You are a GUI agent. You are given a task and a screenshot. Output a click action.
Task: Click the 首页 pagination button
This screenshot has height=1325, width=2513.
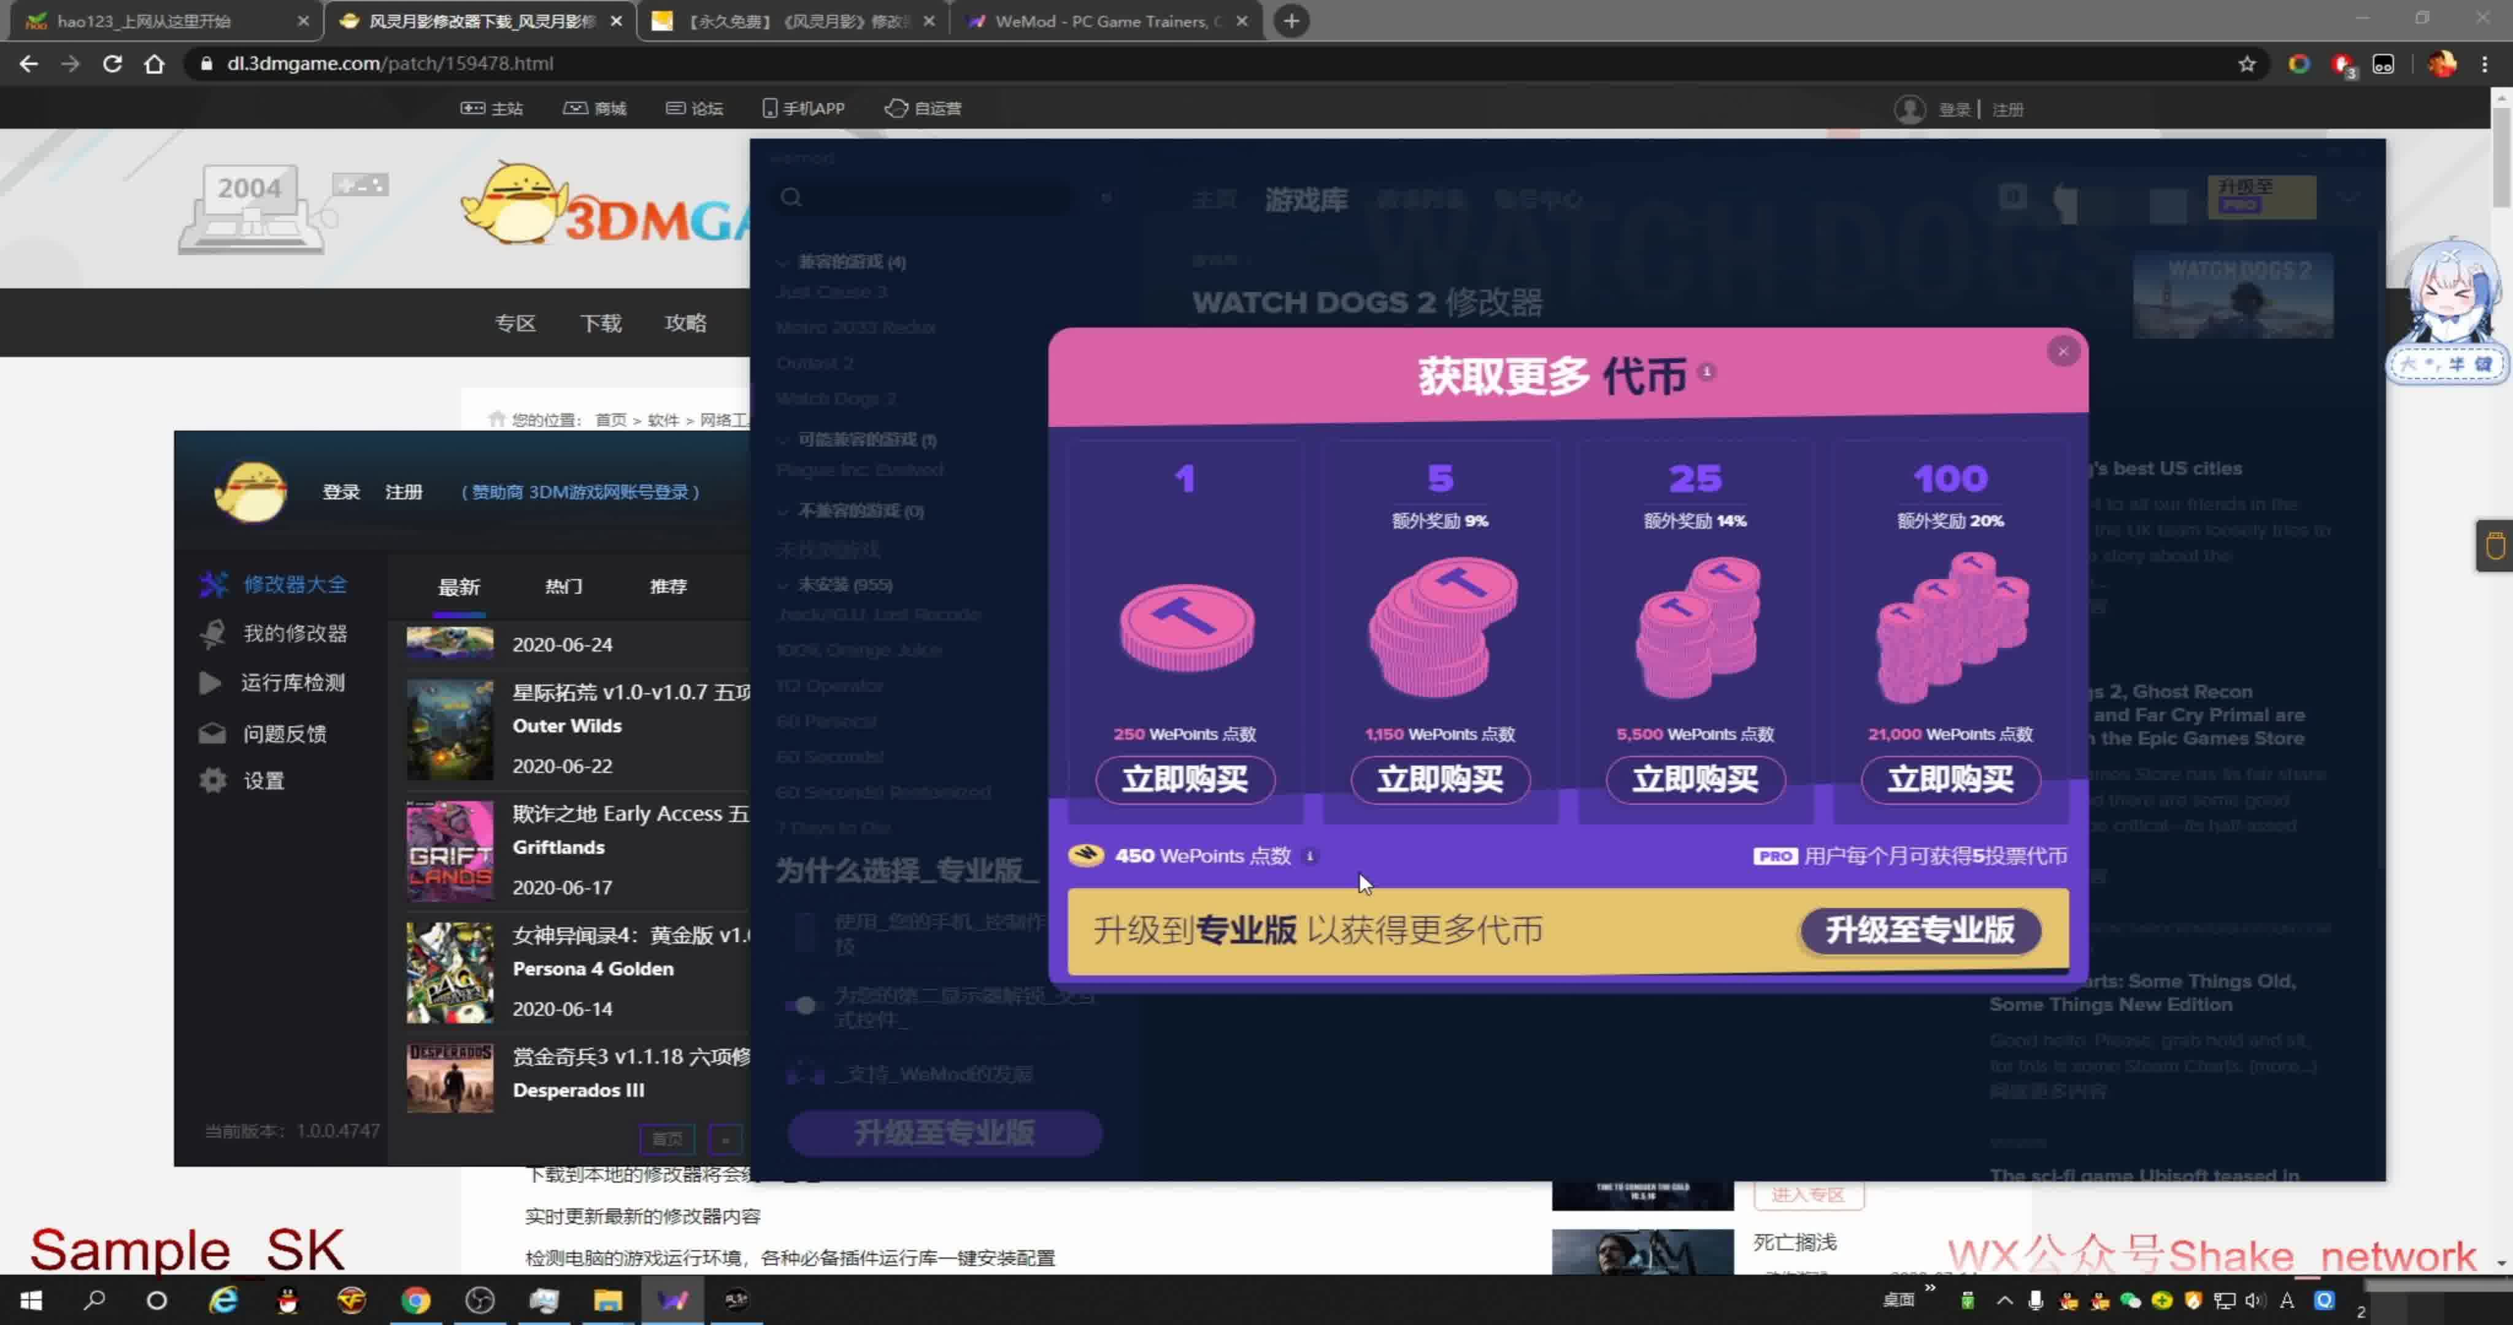pyautogui.click(x=668, y=1139)
